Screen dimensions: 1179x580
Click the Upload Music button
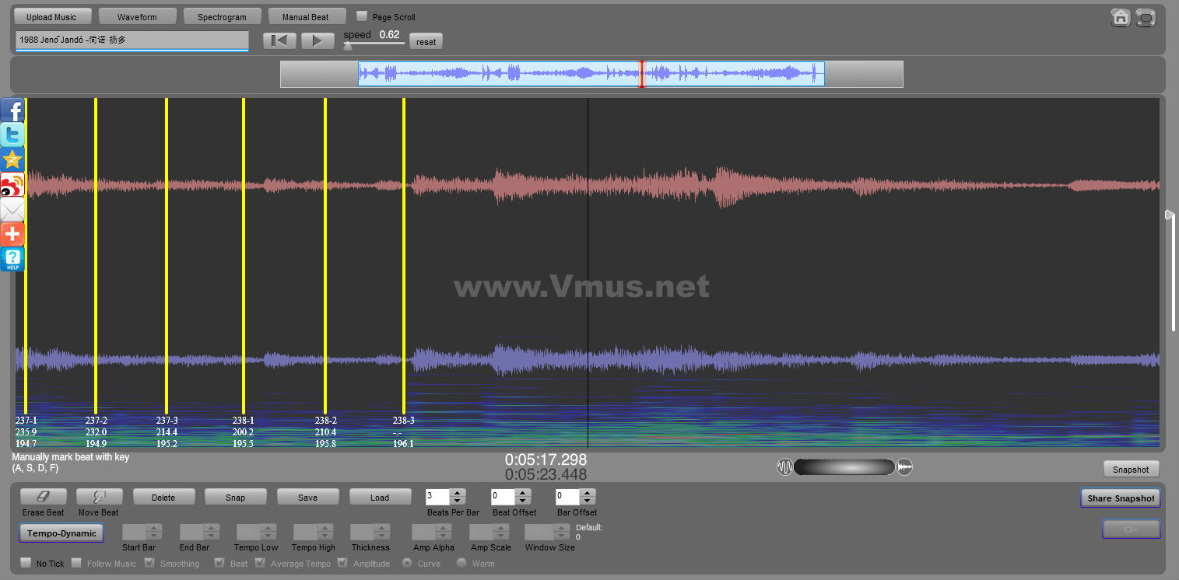click(x=52, y=16)
